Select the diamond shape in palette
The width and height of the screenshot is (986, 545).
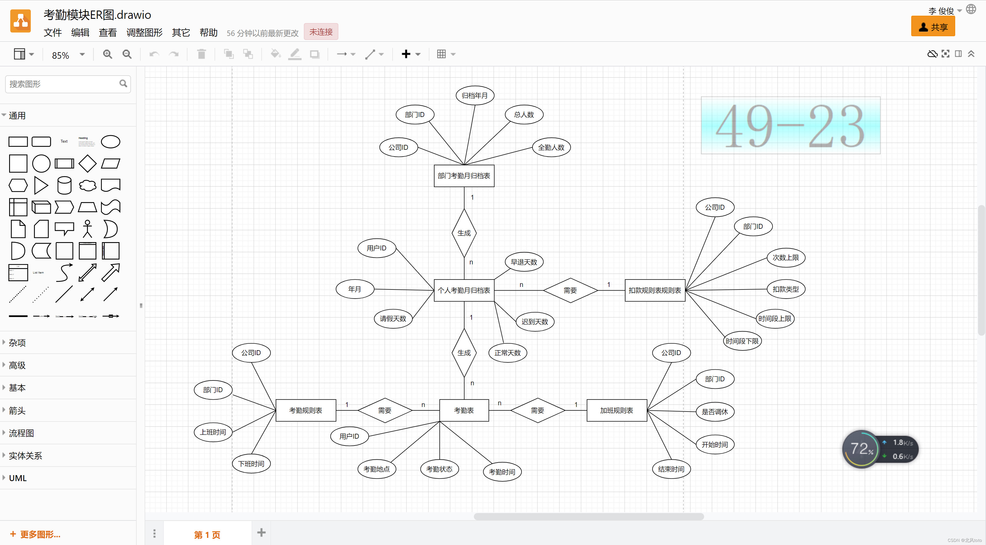pos(87,163)
